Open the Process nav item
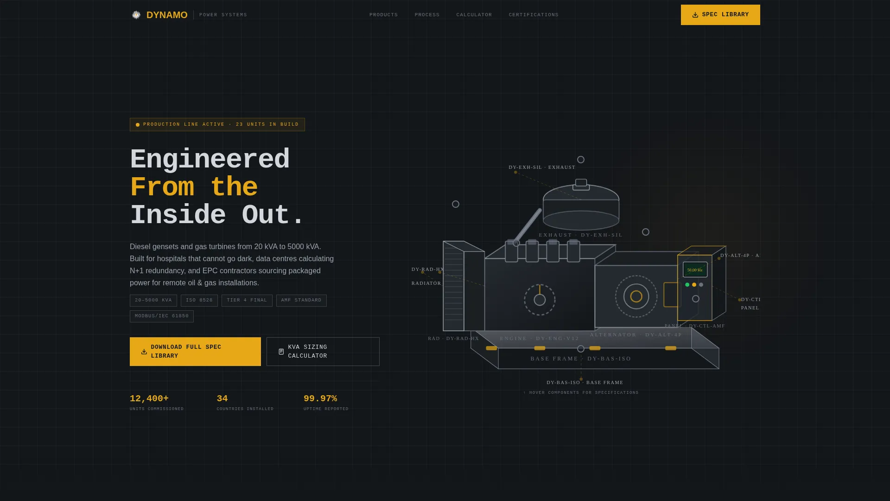The image size is (890, 501). click(427, 15)
